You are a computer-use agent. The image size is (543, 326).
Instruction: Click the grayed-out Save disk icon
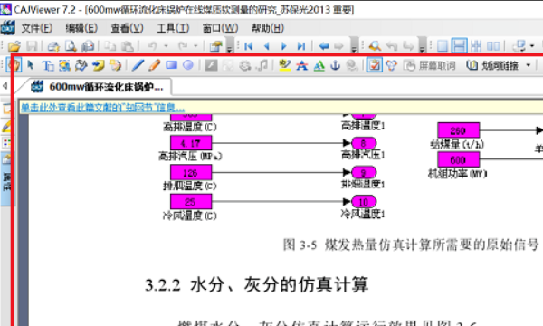tap(32, 45)
